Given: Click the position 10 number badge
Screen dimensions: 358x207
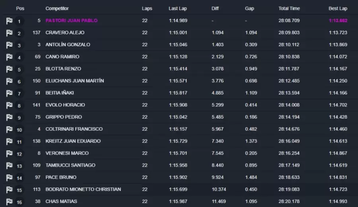Looking at the screenshot, I should point(19,130).
